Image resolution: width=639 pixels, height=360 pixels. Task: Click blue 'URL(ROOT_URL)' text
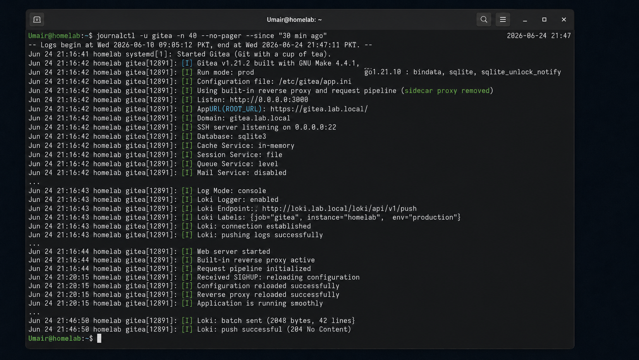click(x=235, y=109)
